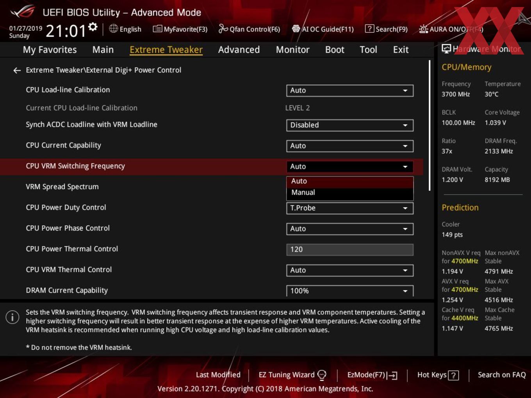Choose Manual in the open dropdown list
This screenshot has width=531, height=398.
point(350,192)
